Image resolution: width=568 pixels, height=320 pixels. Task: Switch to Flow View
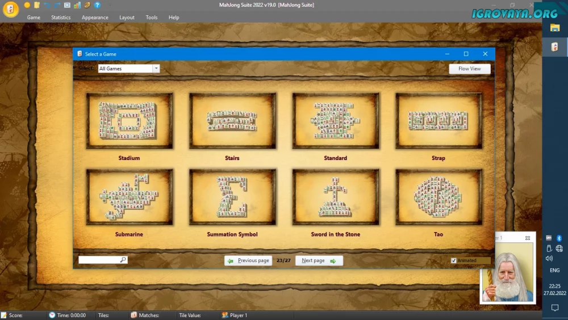pyautogui.click(x=469, y=69)
